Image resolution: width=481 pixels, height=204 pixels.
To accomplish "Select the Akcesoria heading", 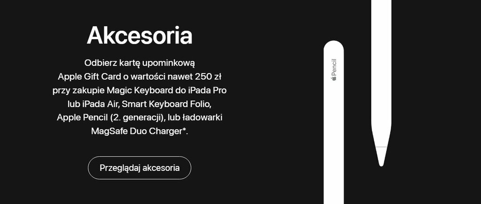I will click(x=140, y=36).
